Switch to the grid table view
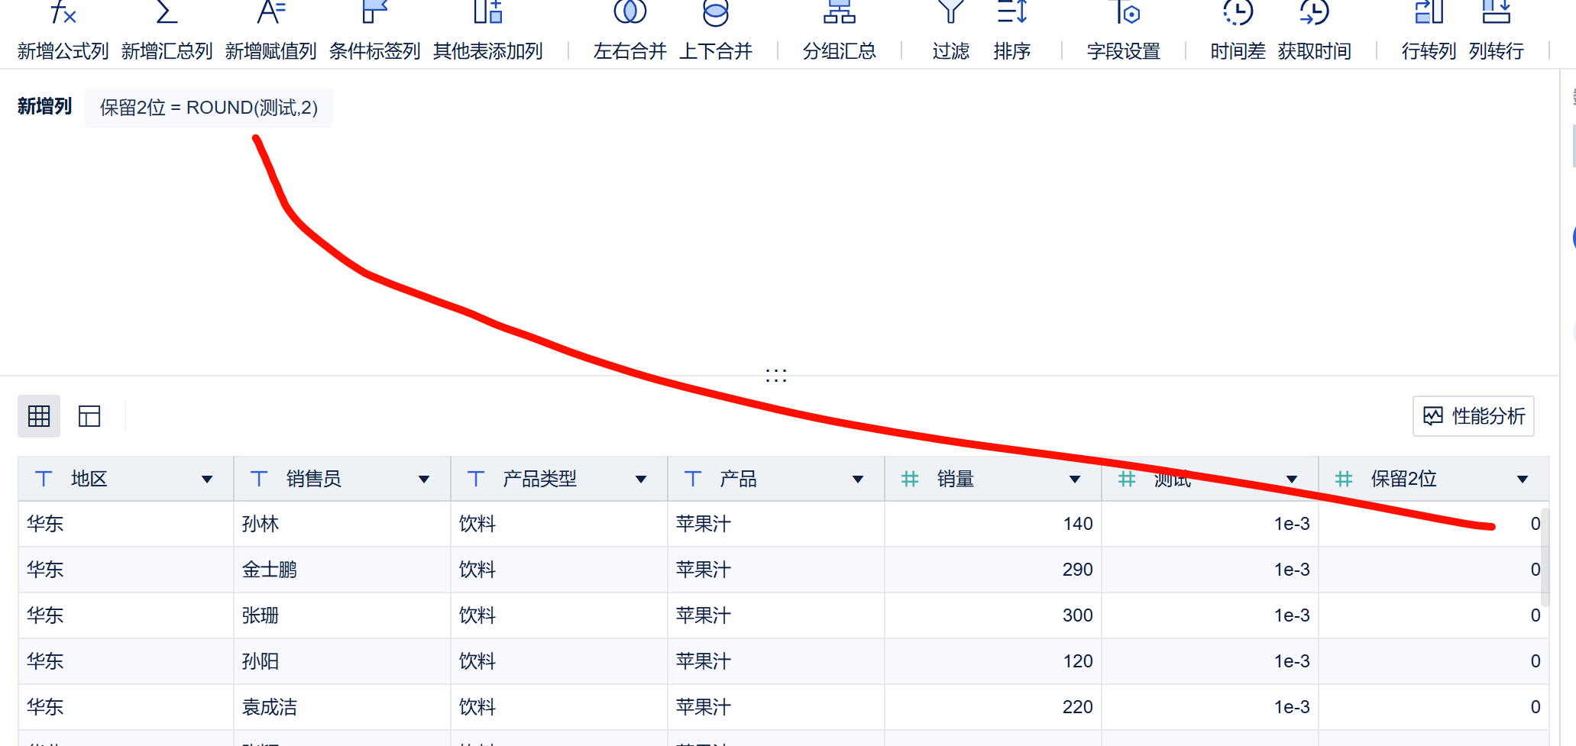The width and height of the screenshot is (1576, 746). (x=39, y=416)
